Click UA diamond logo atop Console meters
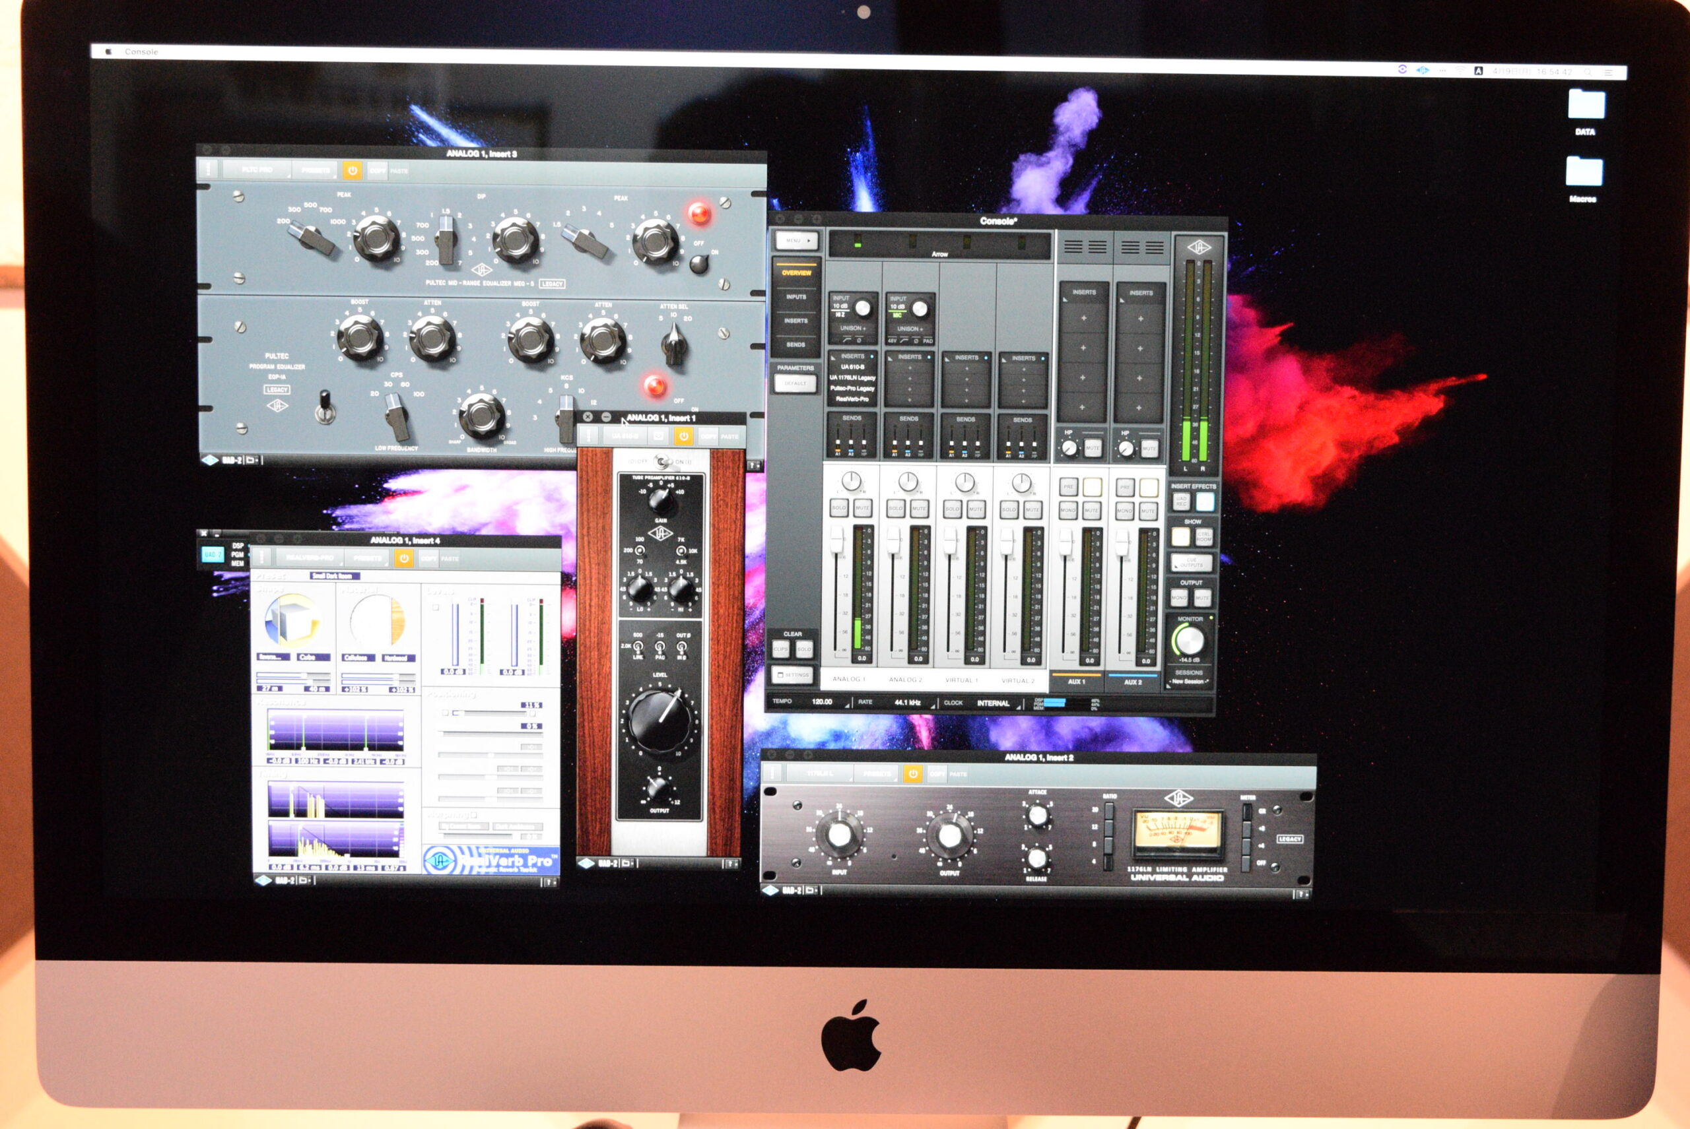This screenshot has height=1129, width=1690. pos(1199,247)
